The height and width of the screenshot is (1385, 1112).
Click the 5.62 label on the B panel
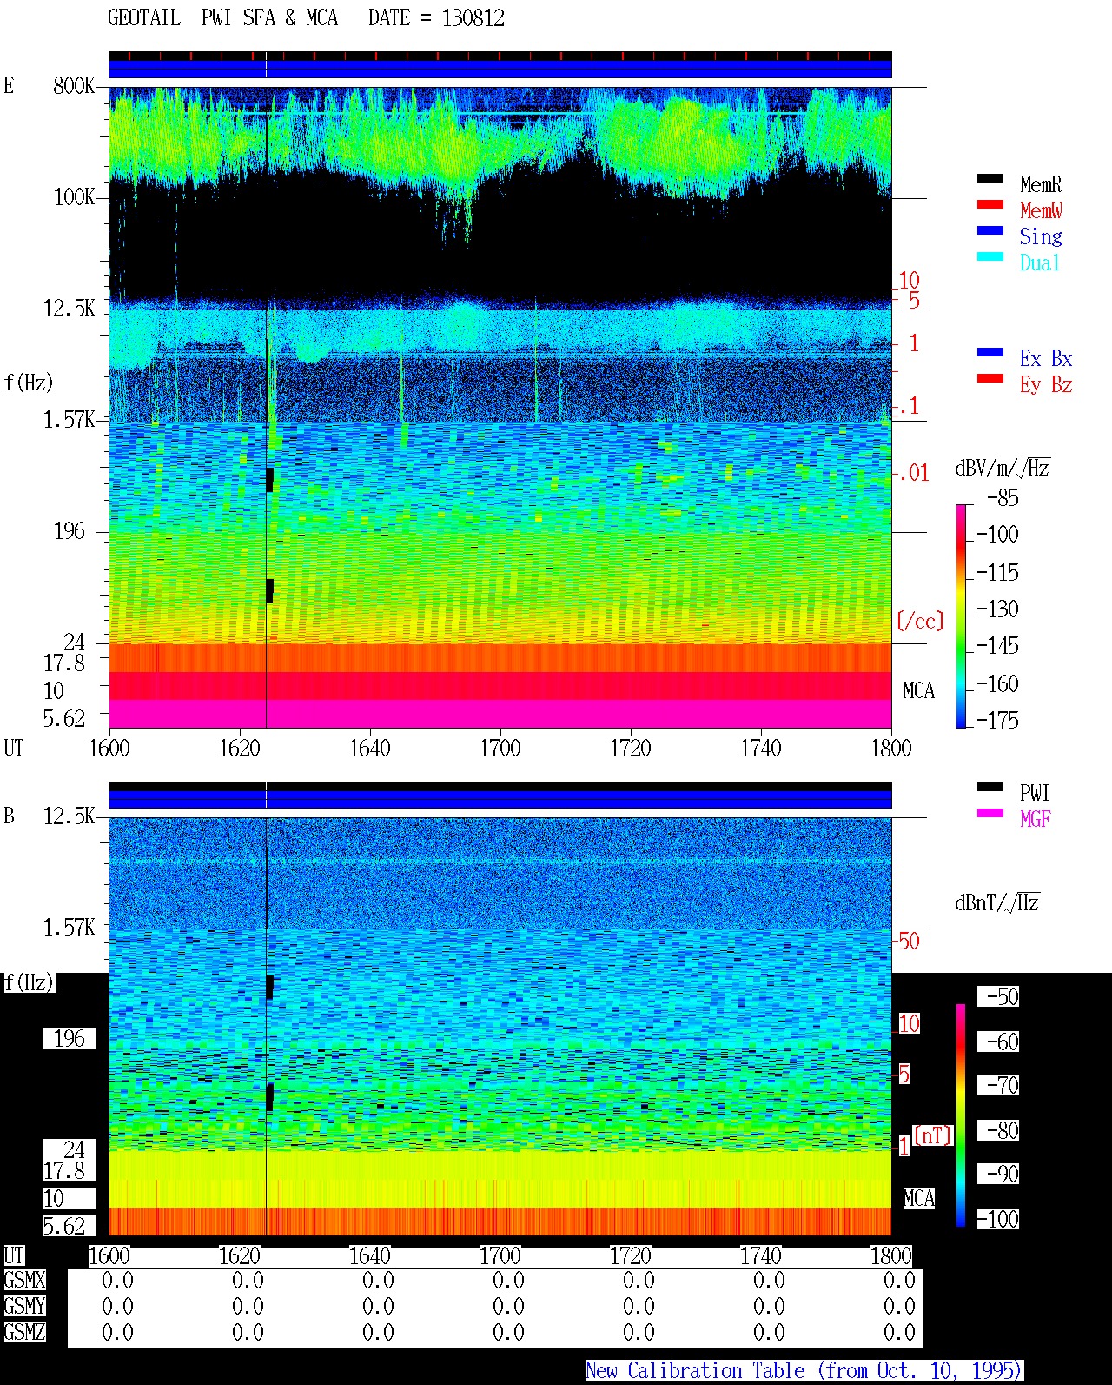(64, 1227)
